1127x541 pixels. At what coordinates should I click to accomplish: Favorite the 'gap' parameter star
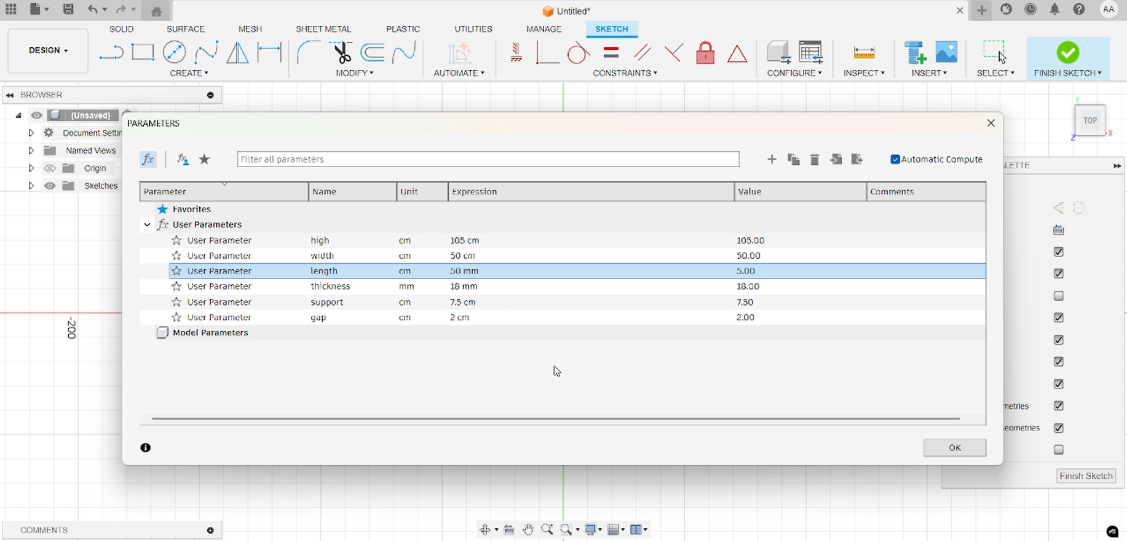click(176, 317)
